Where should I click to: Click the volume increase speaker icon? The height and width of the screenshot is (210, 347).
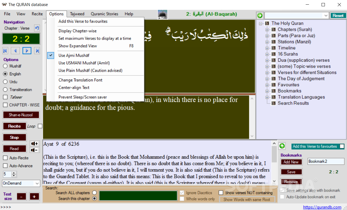(x=34, y=144)
